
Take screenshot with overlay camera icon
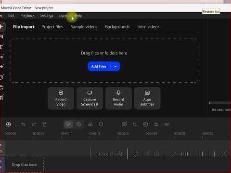184,154
